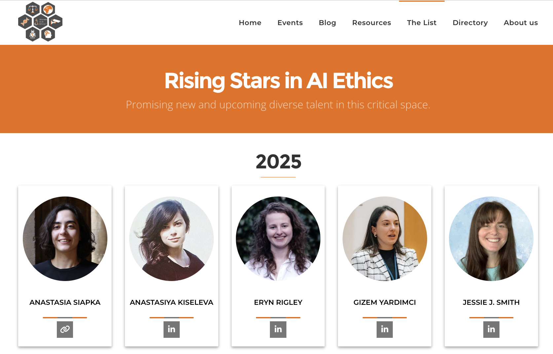Open the Events menu item
The height and width of the screenshot is (354, 553).
290,23
